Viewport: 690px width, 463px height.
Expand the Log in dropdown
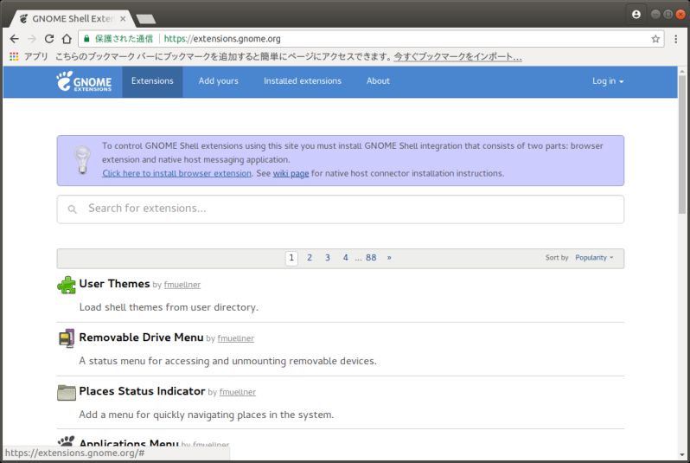tap(608, 81)
